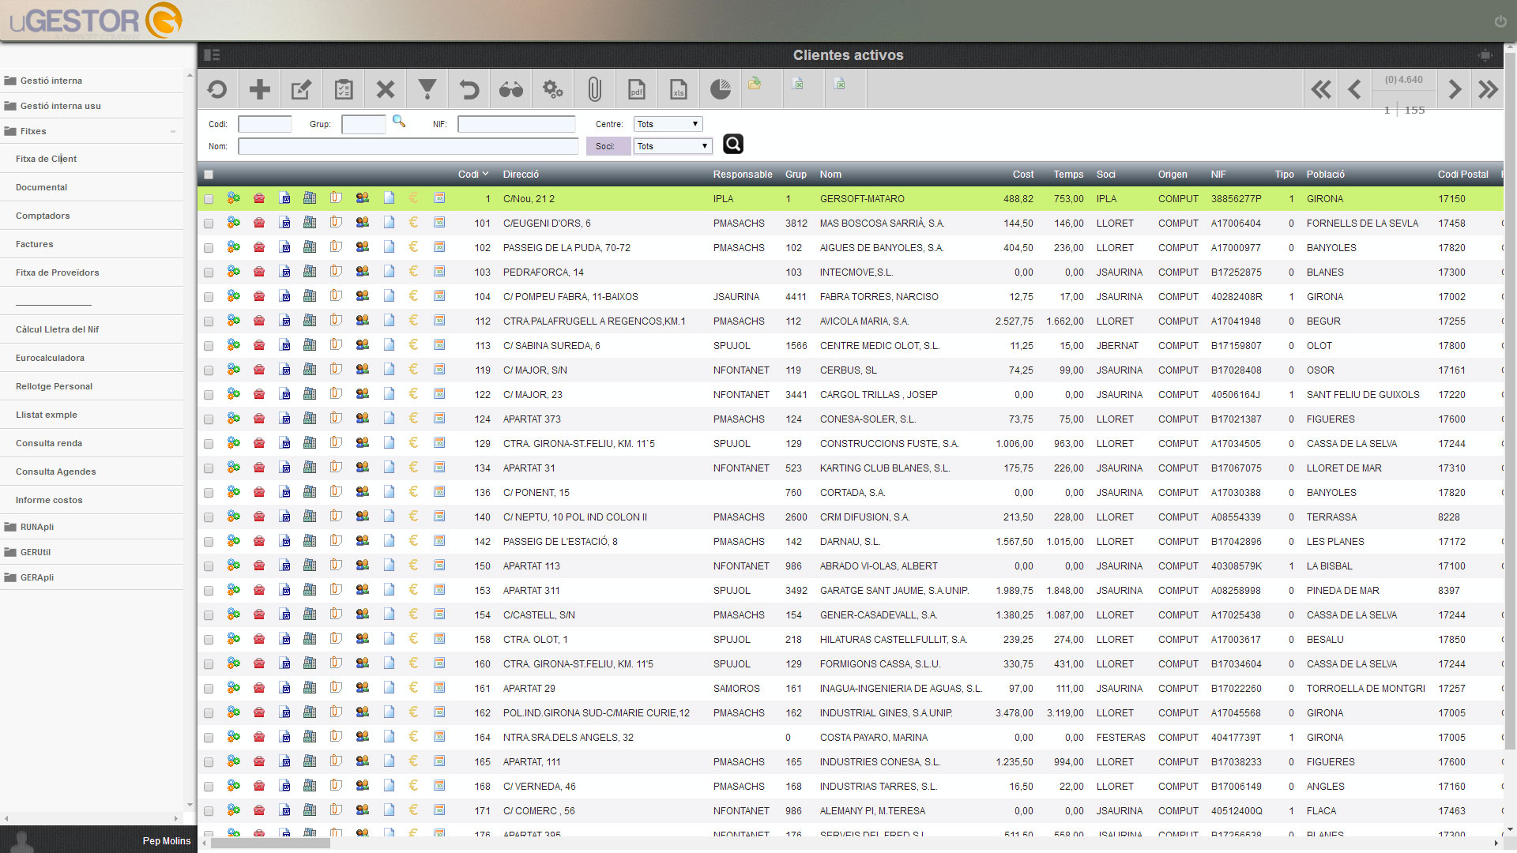1517x853 pixels.
Task: Delete the record using the X icon
Action: (x=385, y=89)
